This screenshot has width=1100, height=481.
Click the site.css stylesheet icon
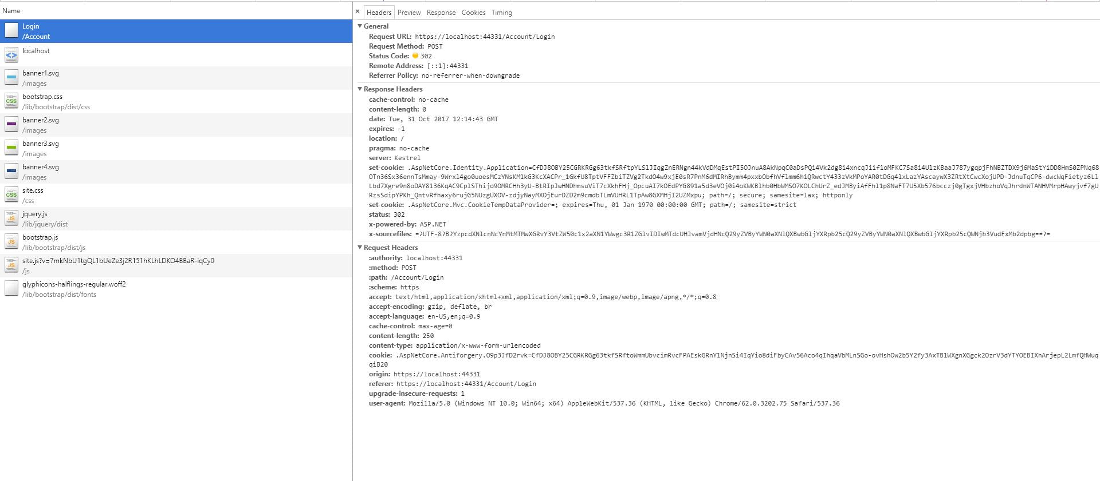pos(11,195)
